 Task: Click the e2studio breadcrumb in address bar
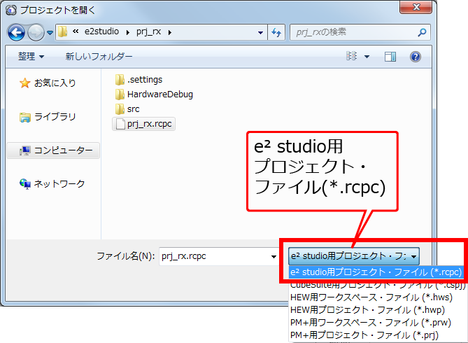101,31
